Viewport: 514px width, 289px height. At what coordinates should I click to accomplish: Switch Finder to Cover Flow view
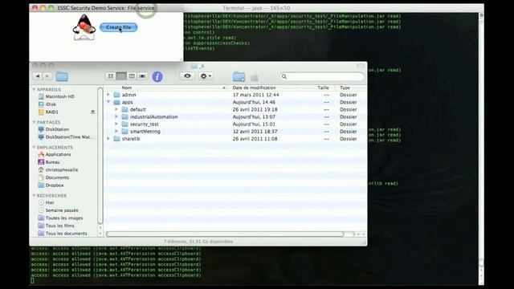(142, 76)
